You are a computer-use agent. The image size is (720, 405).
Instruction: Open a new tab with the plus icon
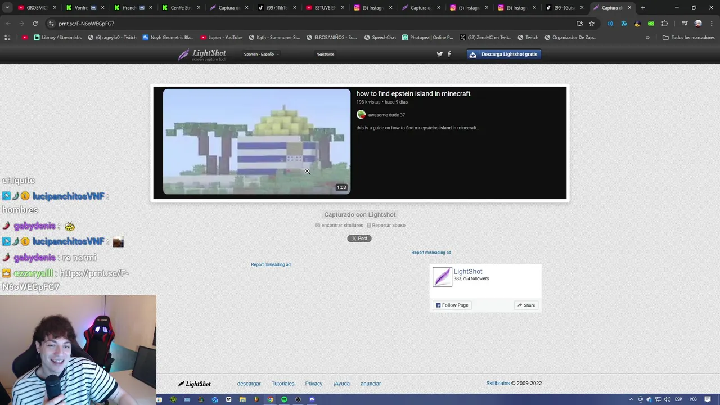(643, 7)
